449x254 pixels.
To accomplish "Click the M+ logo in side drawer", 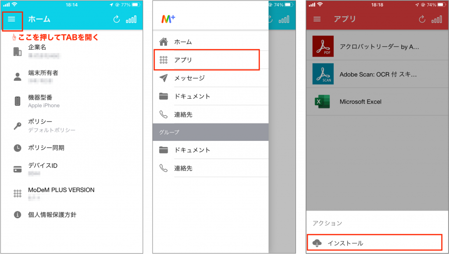I will [168, 19].
